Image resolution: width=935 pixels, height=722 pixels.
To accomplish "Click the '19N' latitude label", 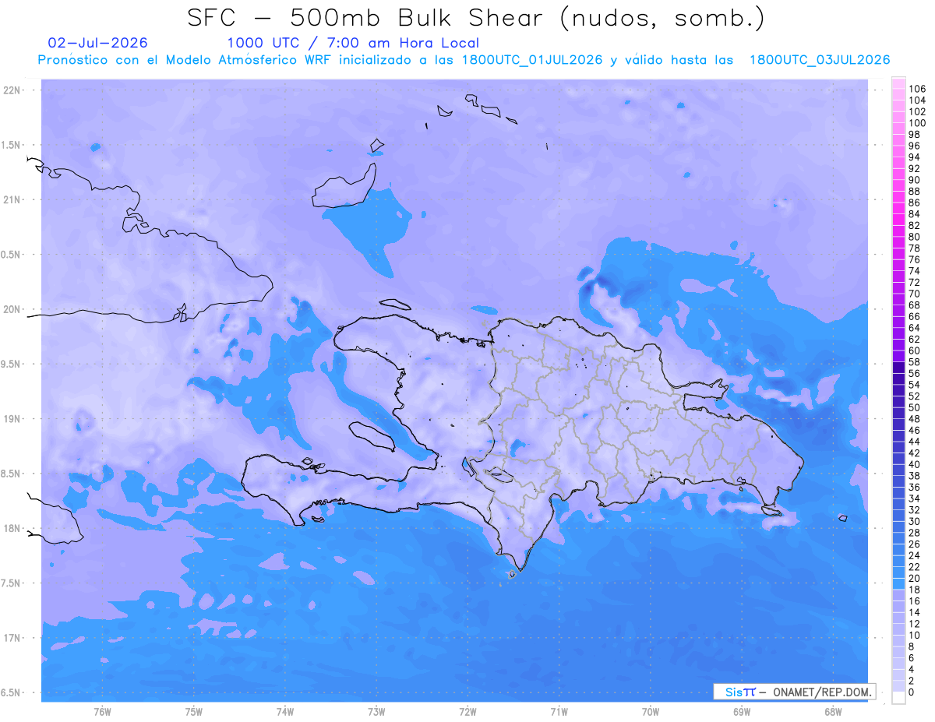I will pos(13,419).
